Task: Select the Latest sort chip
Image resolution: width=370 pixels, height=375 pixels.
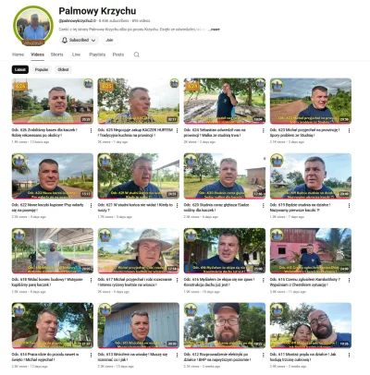Action: coord(20,69)
